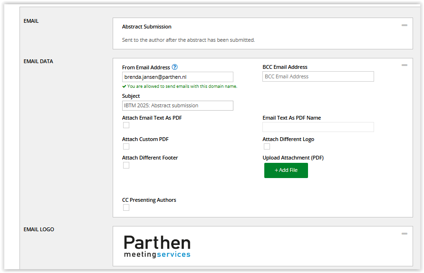Click the EMAIL LOGO section label
424x273 pixels.
point(39,229)
